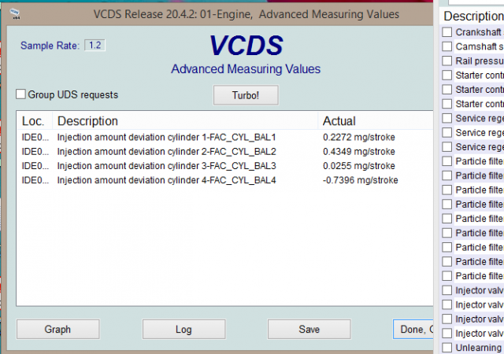The width and height of the screenshot is (504, 354).
Task: Toggle the Unlearning checkbox
Action: (x=447, y=348)
